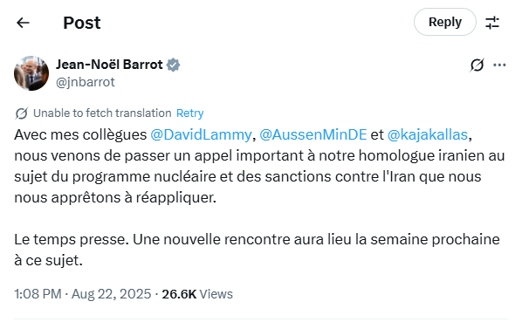Click the translation icon next to 'Unable to fetch'
The image size is (522, 329).
(22, 113)
